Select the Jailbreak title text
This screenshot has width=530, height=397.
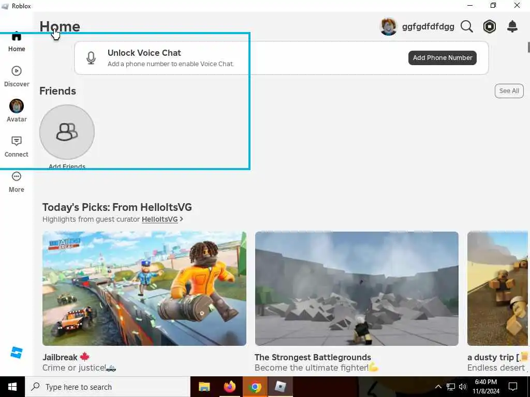pyautogui.click(x=60, y=357)
